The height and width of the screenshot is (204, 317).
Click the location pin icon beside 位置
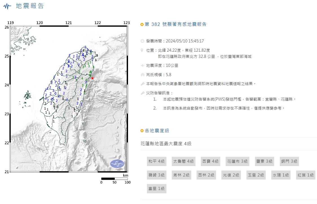click(x=142, y=50)
